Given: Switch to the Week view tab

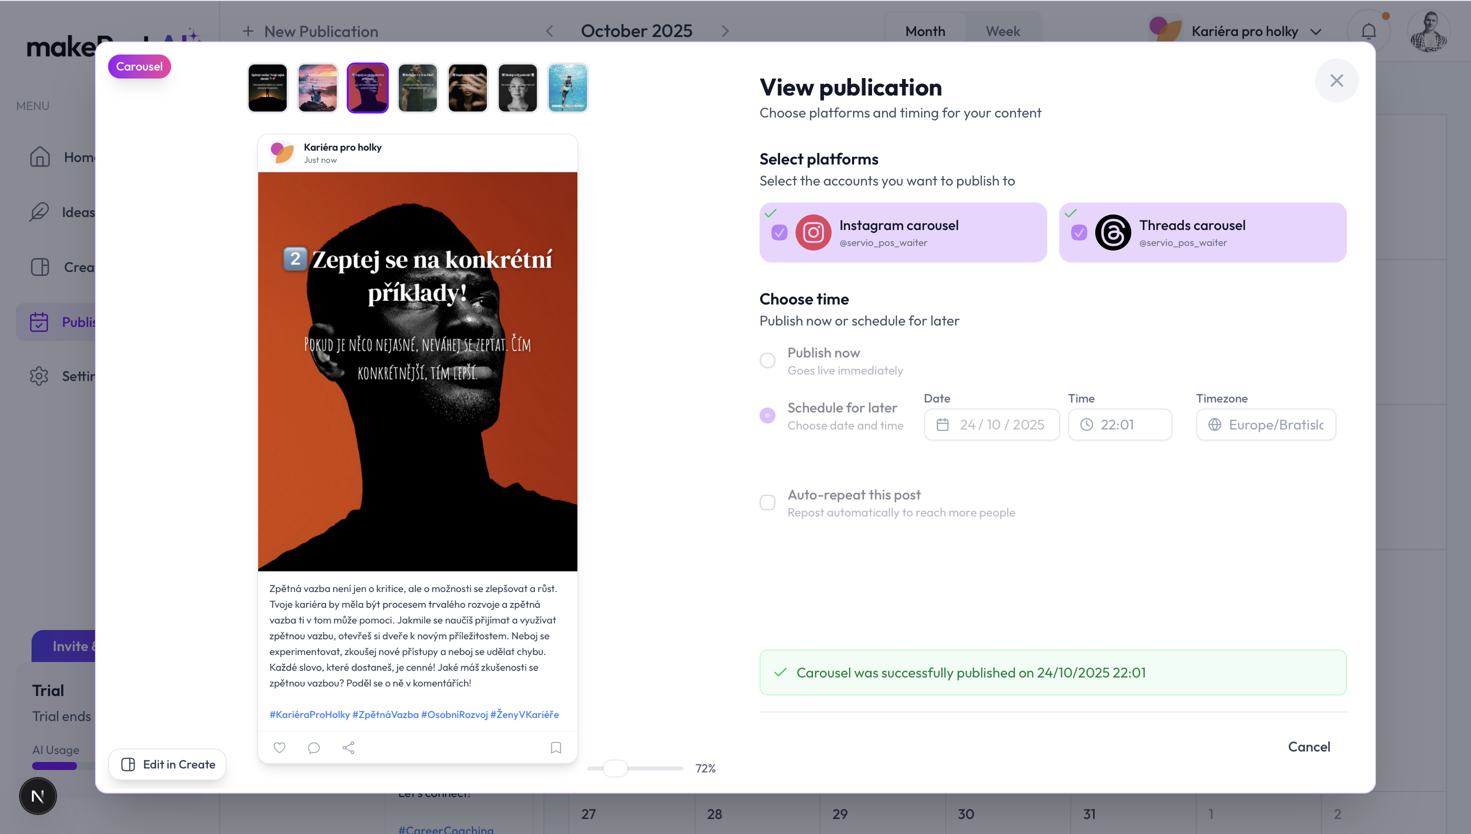Looking at the screenshot, I should tap(1003, 31).
